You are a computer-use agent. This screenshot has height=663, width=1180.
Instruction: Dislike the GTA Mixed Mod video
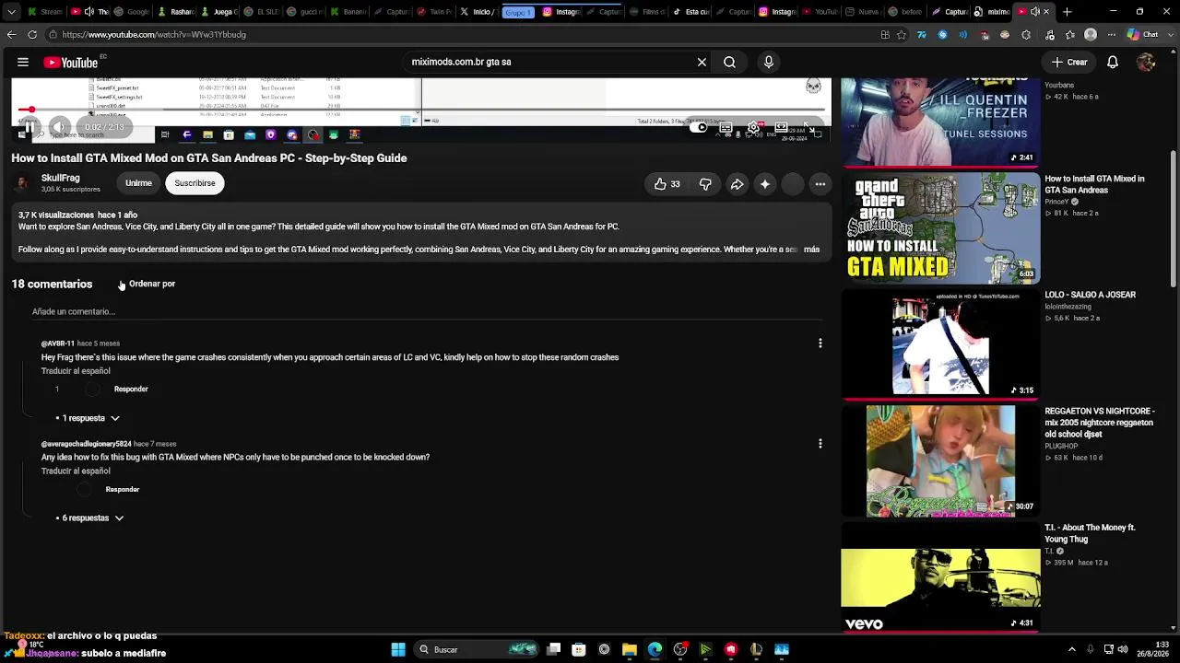(x=705, y=184)
